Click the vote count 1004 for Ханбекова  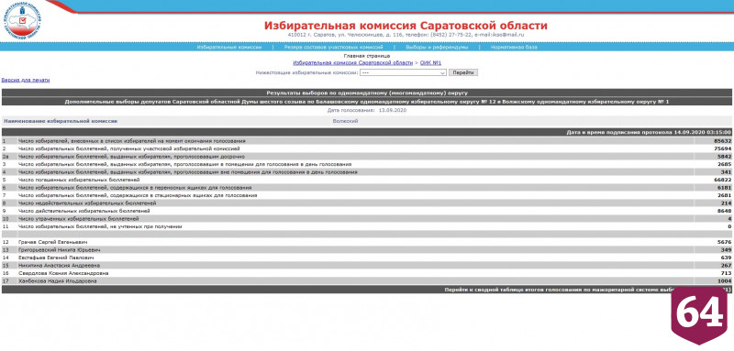pos(724,281)
